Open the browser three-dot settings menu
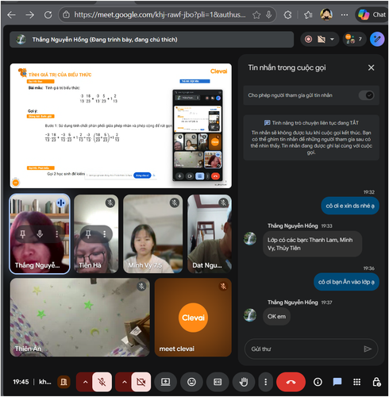Image resolution: width=389 pixels, height=397 pixels. (x=345, y=15)
